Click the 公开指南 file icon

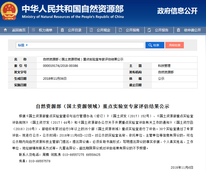coord(121,30)
